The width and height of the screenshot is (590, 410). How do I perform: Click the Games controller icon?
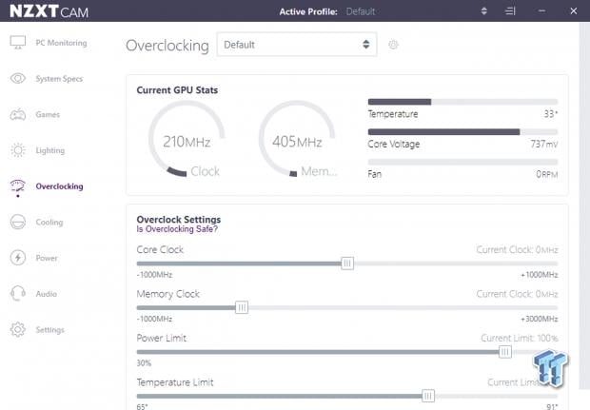pos(18,114)
